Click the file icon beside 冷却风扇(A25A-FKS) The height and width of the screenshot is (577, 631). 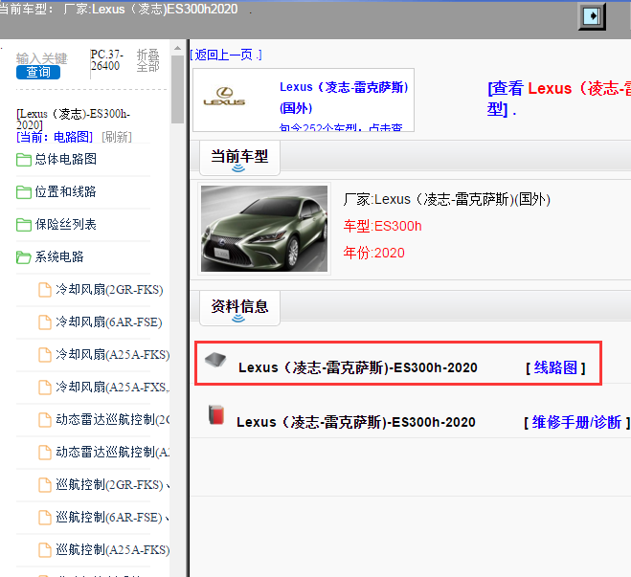click(45, 355)
